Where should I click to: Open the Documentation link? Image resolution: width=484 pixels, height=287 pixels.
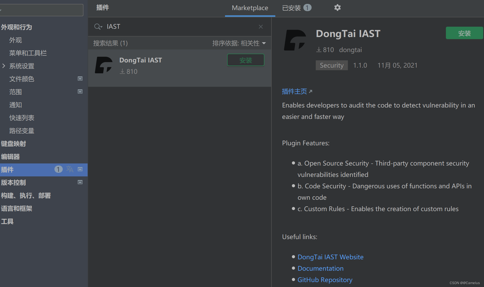[x=320, y=268]
